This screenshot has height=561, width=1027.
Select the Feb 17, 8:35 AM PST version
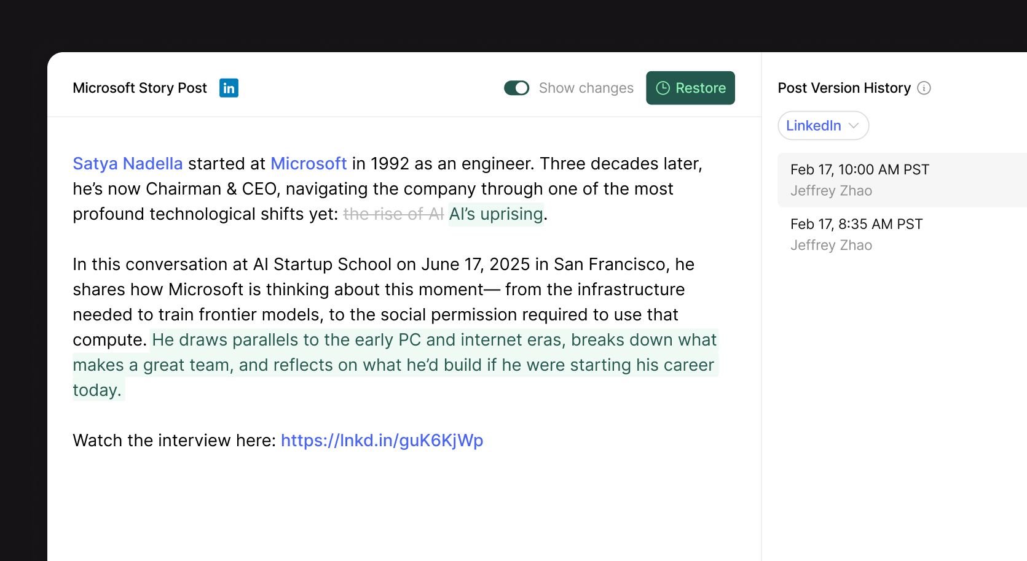click(902, 234)
